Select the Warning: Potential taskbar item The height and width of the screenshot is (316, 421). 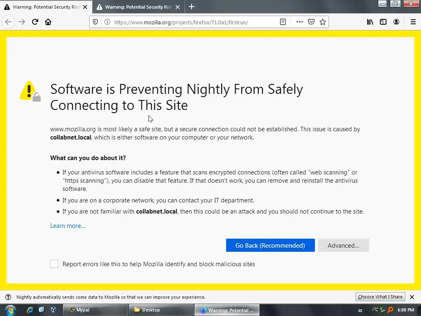pos(227,310)
